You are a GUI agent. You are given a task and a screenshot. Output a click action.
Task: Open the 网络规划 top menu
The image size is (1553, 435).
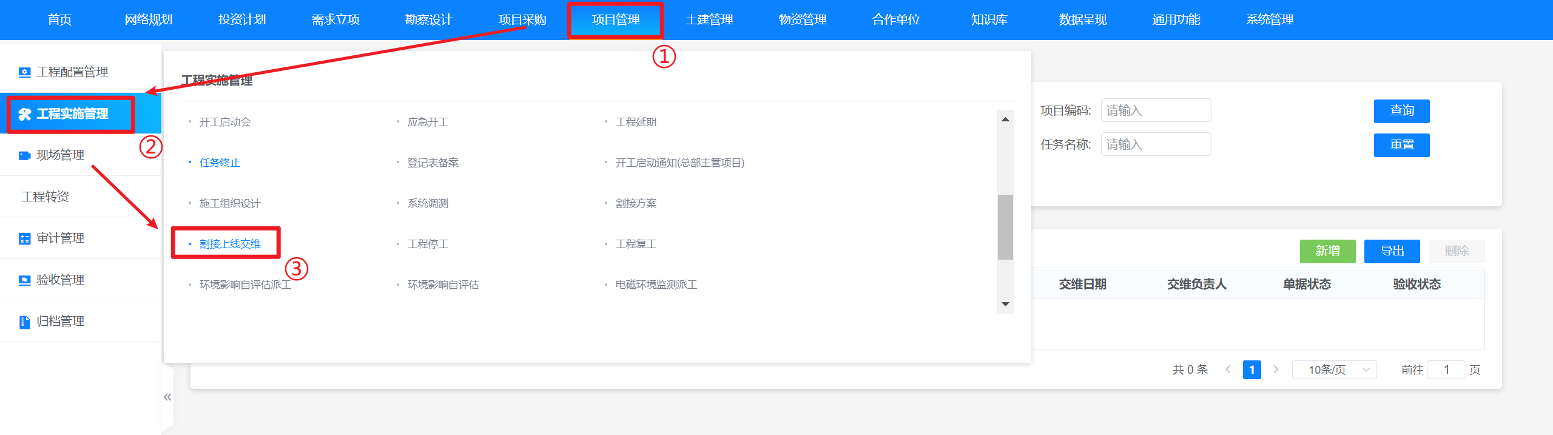(x=149, y=19)
